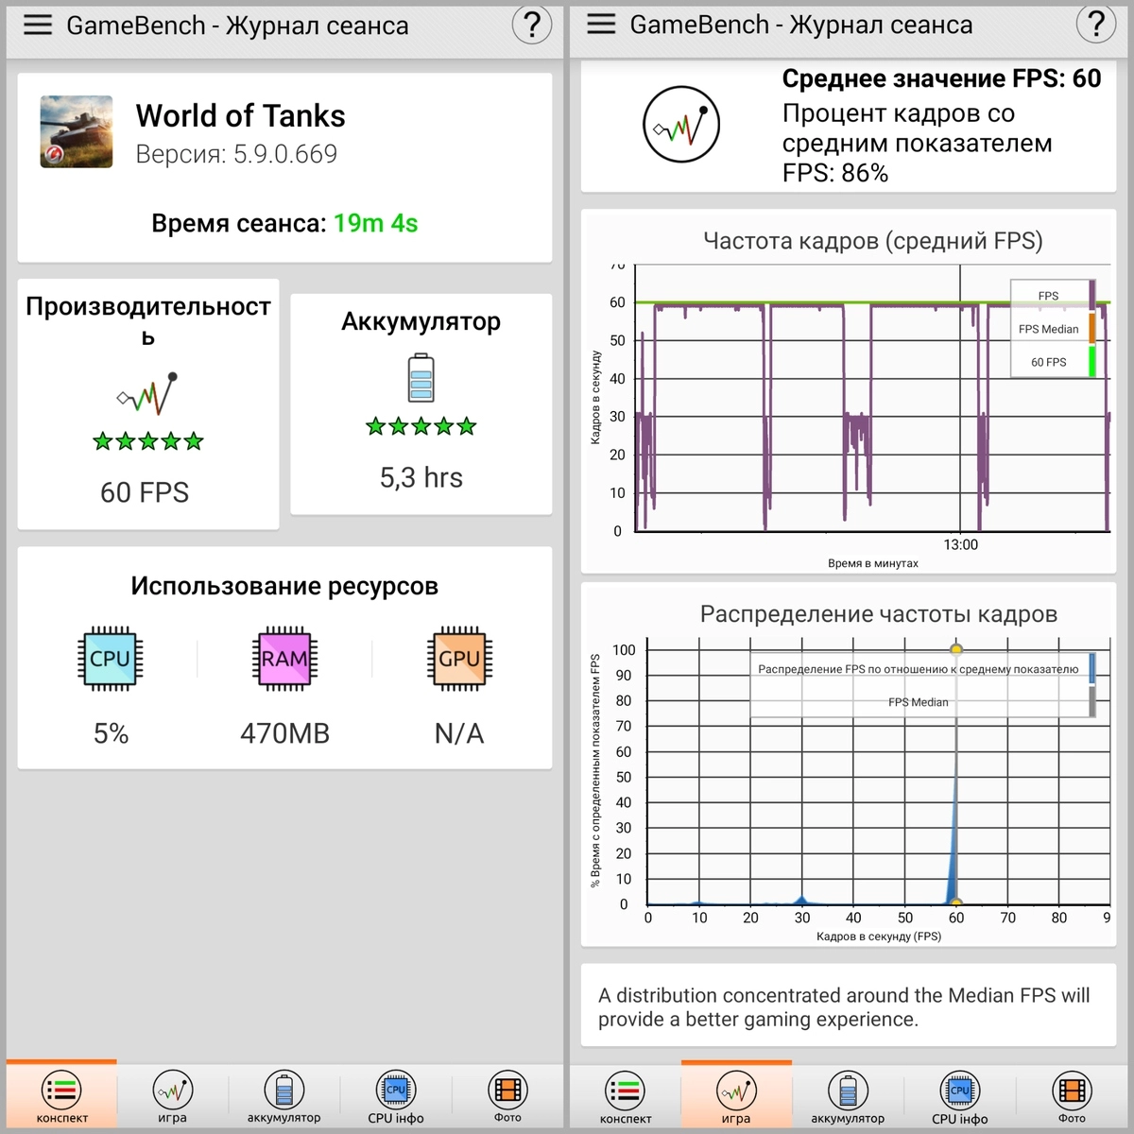This screenshot has height=1134, width=1134.
Task: Toggle the FPS Median legend swatch
Action: [1091, 329]
